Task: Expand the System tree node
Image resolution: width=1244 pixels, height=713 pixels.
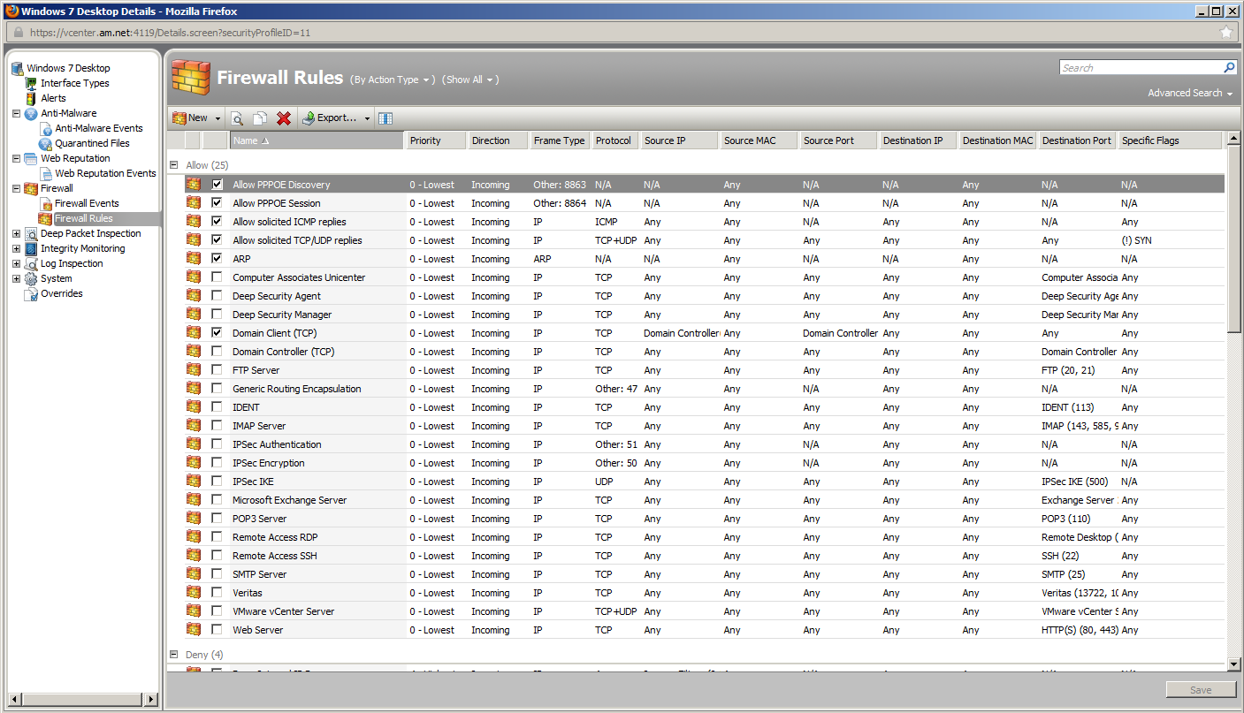Action: pyautogui.click(x=17, y=278)
